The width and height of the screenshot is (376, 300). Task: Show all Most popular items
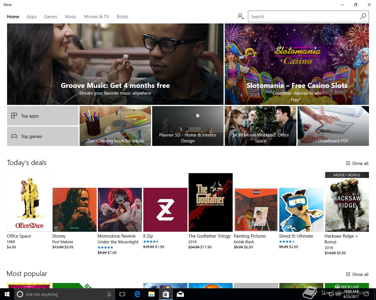click(x=357, y=274)
